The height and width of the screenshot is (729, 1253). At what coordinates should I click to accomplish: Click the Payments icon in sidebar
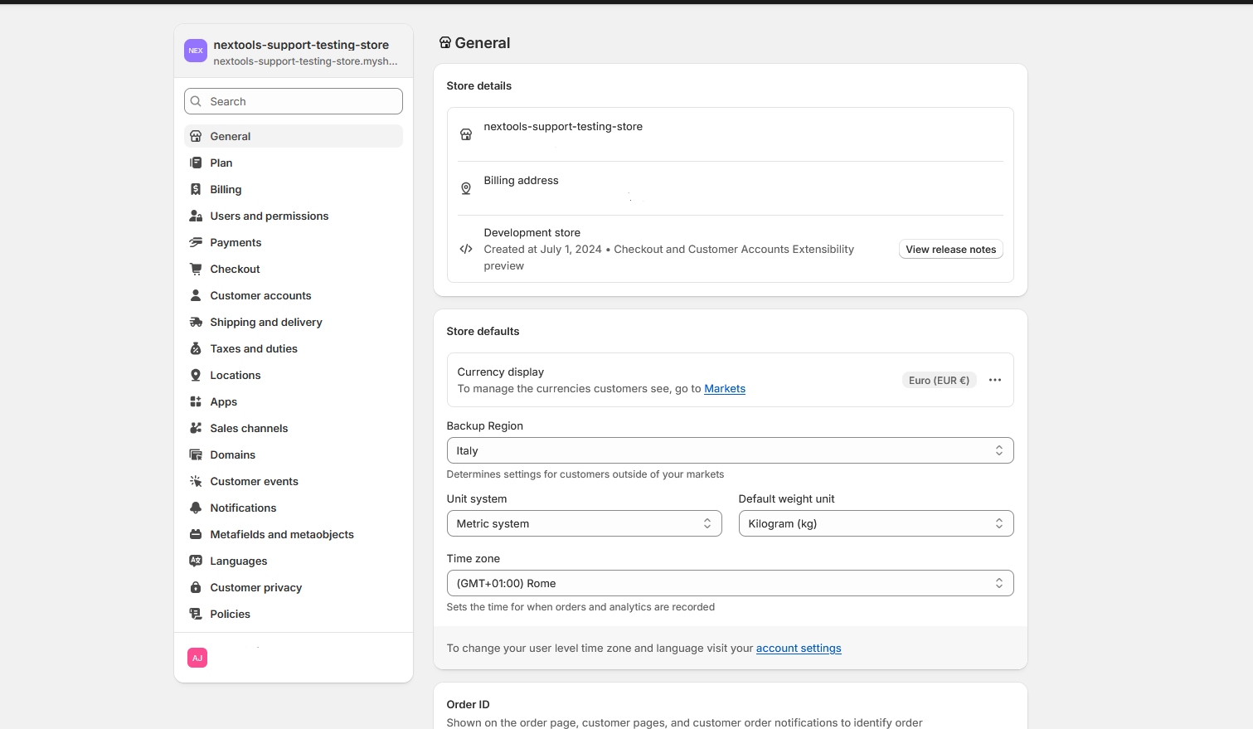click(x=196, y=242)
